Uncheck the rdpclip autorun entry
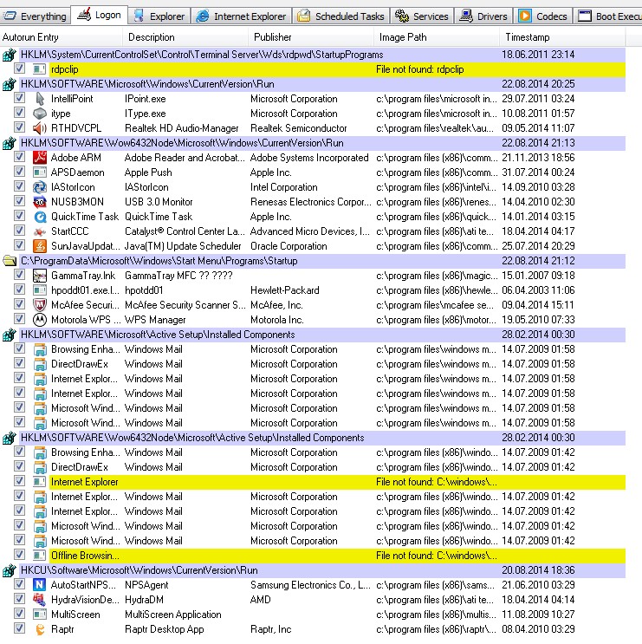 (x=19, y=68)
